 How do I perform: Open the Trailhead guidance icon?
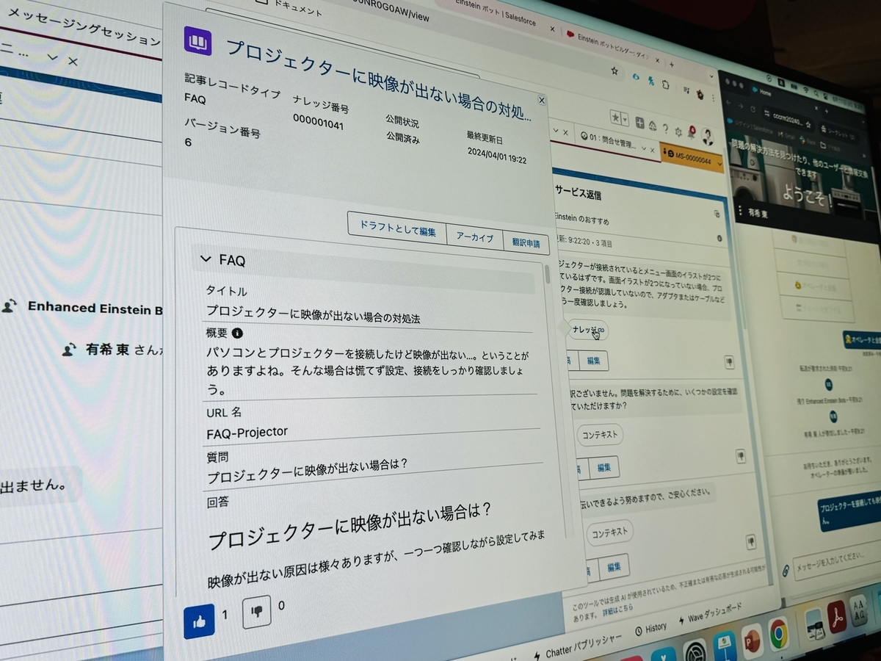coord(653,126)
